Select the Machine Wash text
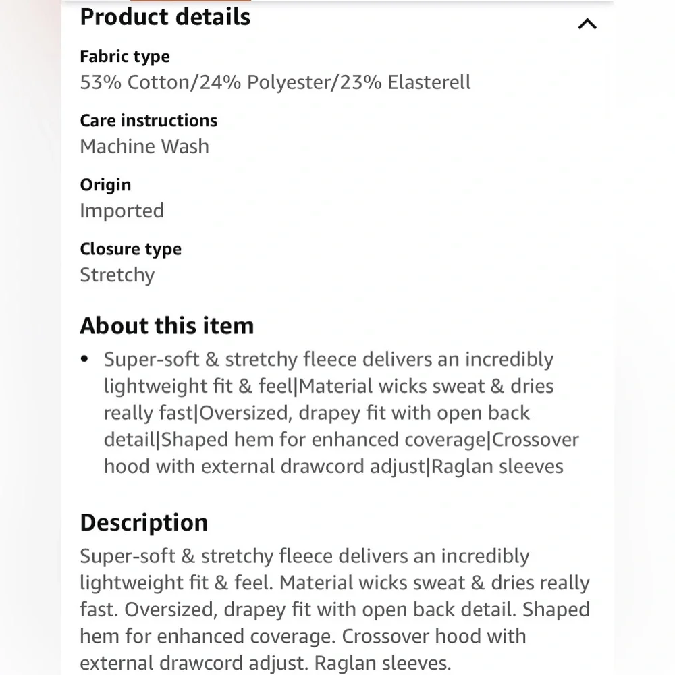This screenshot has height=675, width=675. (x=144, y=146)
